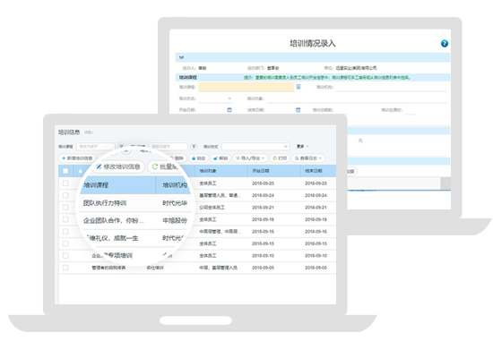
Task: Sort by the 开始日期 column header
Action: (x=260, y=171)
